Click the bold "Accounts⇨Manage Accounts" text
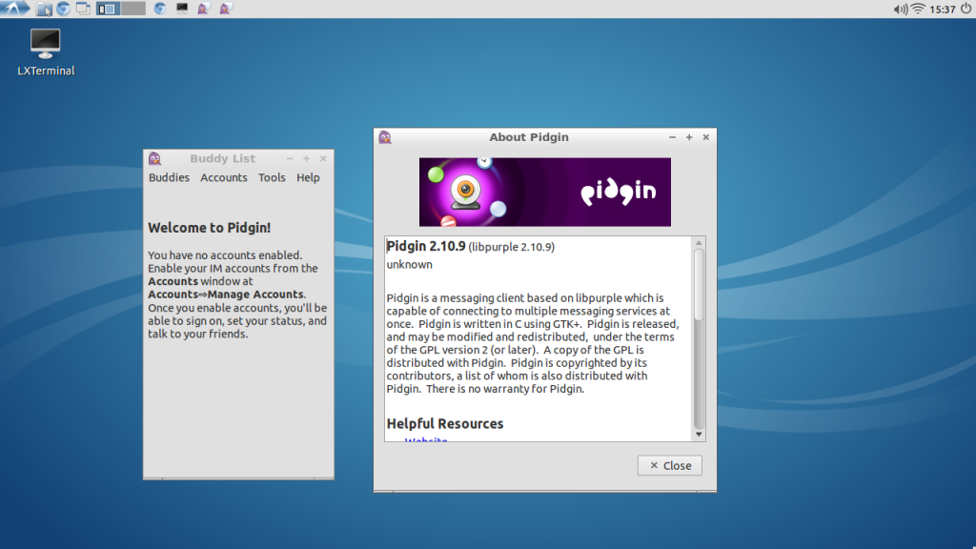976x549 pixels. tap(225, 295)
